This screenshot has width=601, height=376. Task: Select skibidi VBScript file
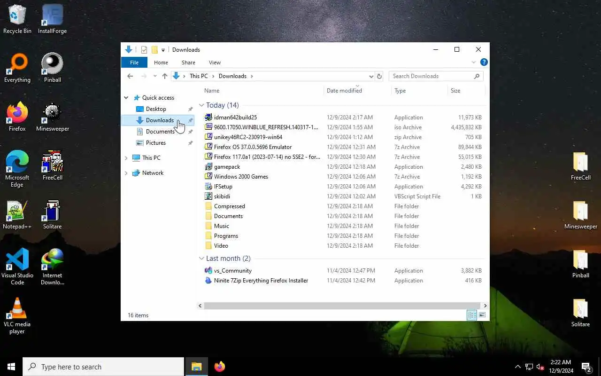222,196
